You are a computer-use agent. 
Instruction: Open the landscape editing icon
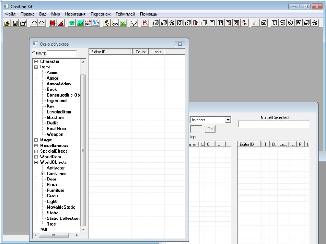tap(80, 23)
